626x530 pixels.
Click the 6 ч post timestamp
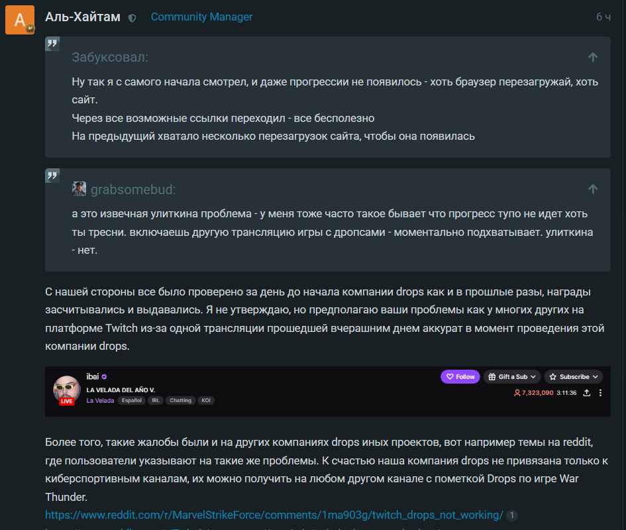coord(603,17)
